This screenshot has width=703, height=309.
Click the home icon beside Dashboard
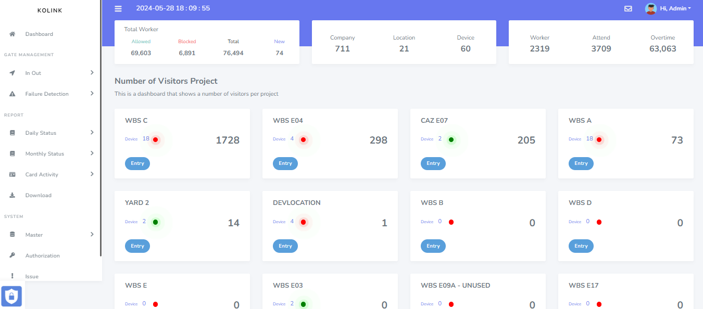point(12,34)
